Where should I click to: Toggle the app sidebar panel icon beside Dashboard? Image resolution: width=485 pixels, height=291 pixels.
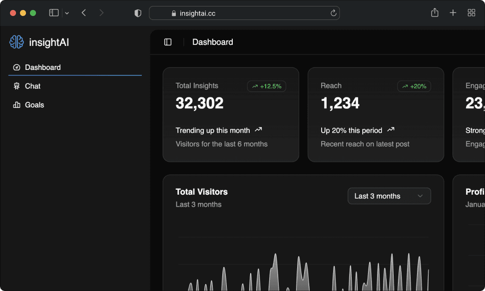click(x=168, y=42)
